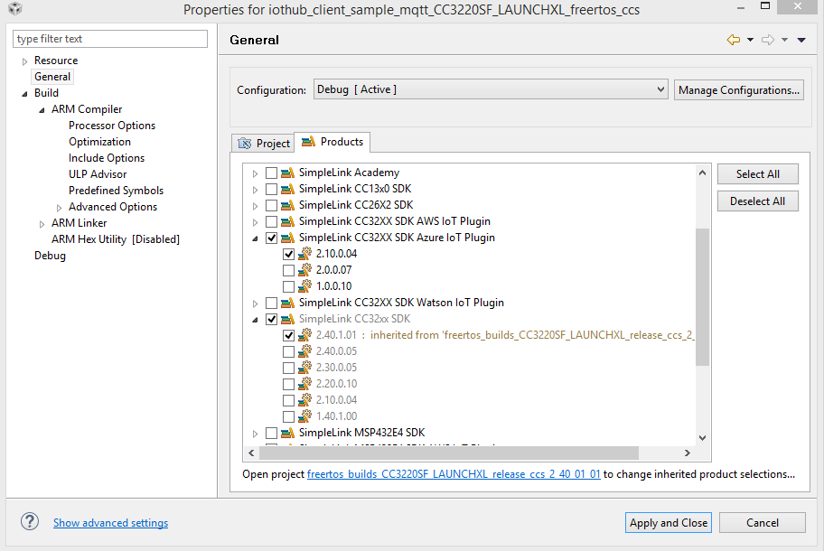This screenshot has width=824, height=551.
Task: Check the Watson IoT Plugin checkbox
Action: [271, 304]
